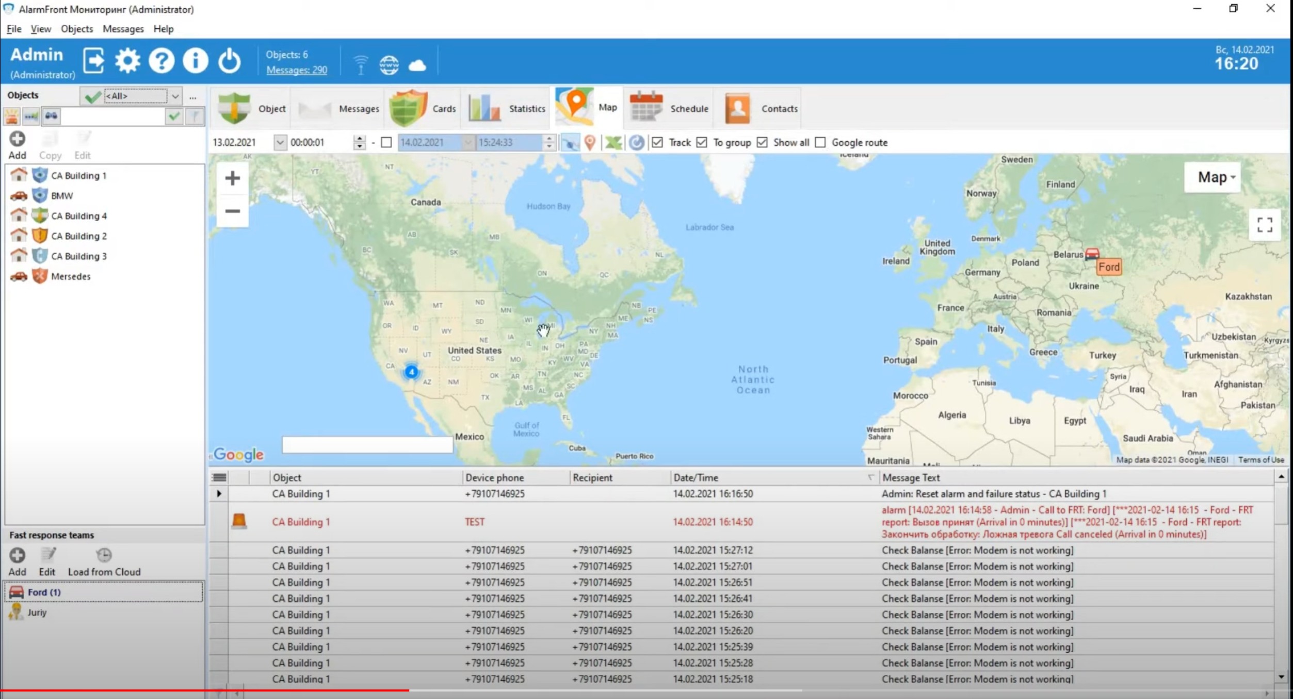Viewport: 1293px width, 699px height.
Task: Zoom out on the map with minus
Action: pos(232,211)
